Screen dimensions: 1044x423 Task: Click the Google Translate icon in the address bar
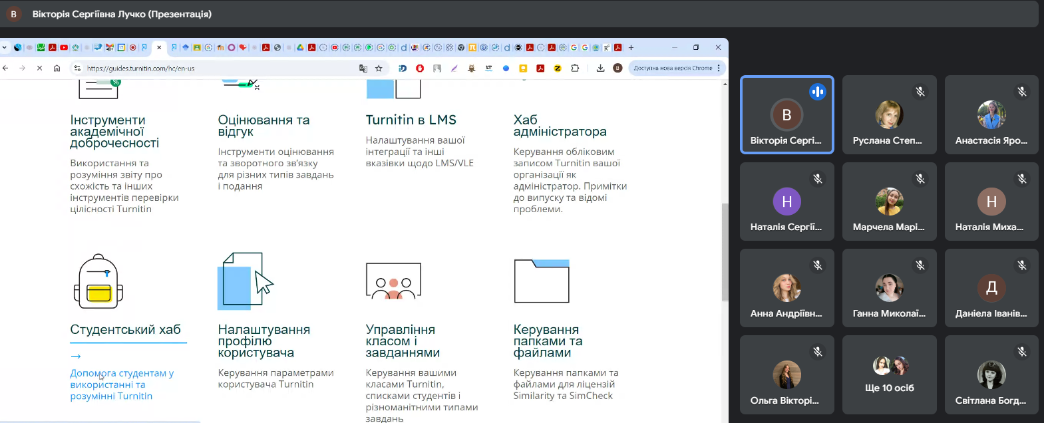pos(363,68)
